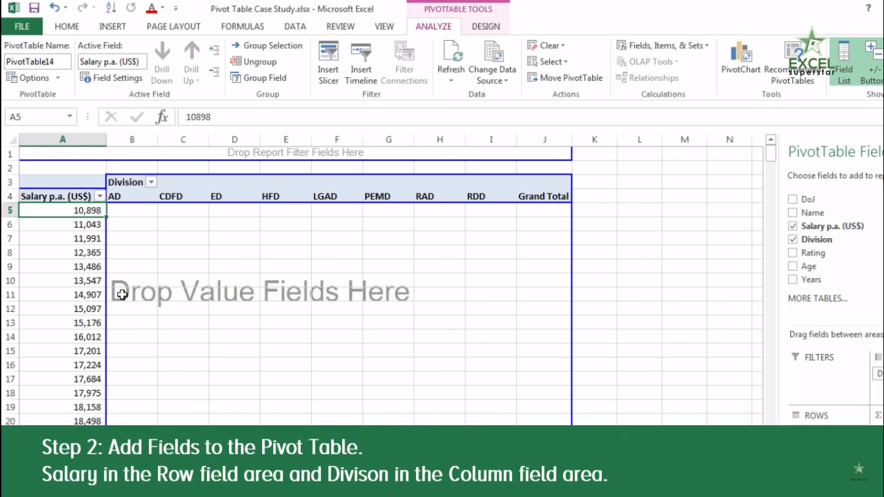Open the Division column filter dropdown
This screenshot has height=497, width=884.
[x=151, y=182]
